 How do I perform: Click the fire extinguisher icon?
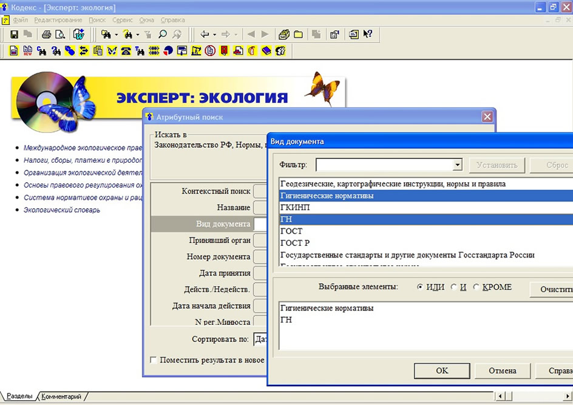252,50
